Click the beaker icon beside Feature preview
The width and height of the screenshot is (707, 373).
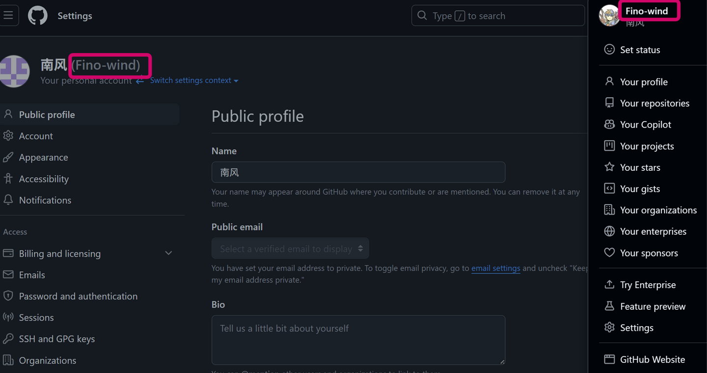pos(609,306)
